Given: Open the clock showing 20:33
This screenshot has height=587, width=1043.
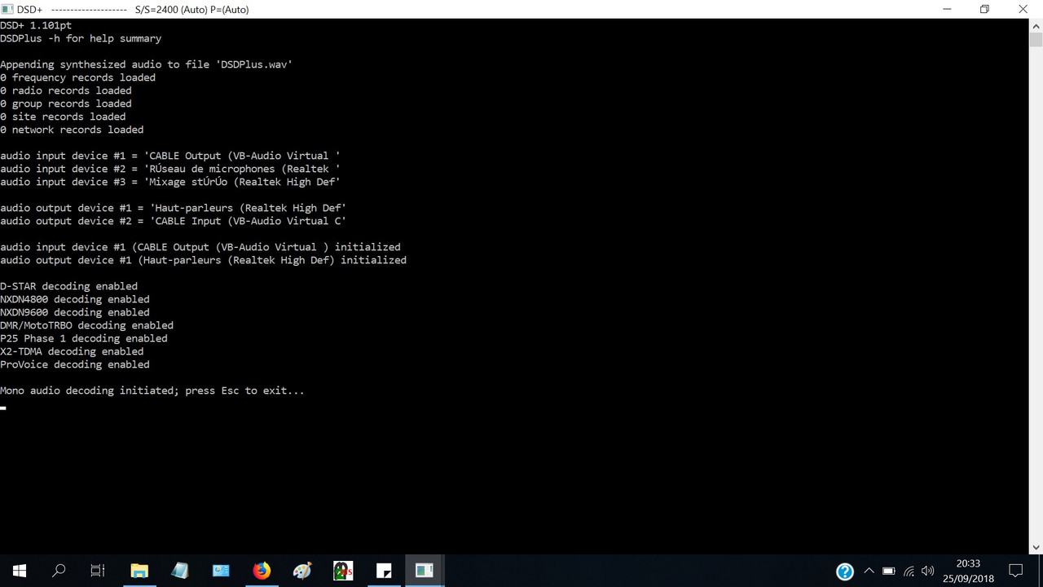Looking at the screenshot, I should (x=968, y=563).
